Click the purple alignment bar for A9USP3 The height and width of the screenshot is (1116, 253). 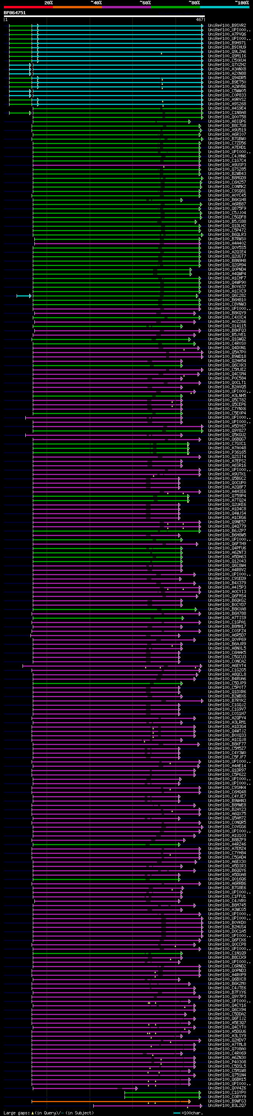[117, 165]
